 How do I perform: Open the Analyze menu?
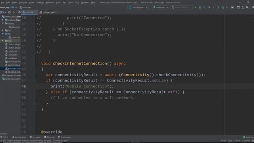[40, 2]
